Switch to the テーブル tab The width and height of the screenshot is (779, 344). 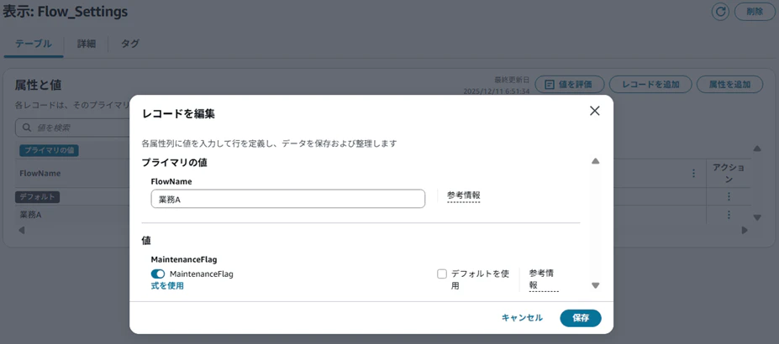coord(34,44)
